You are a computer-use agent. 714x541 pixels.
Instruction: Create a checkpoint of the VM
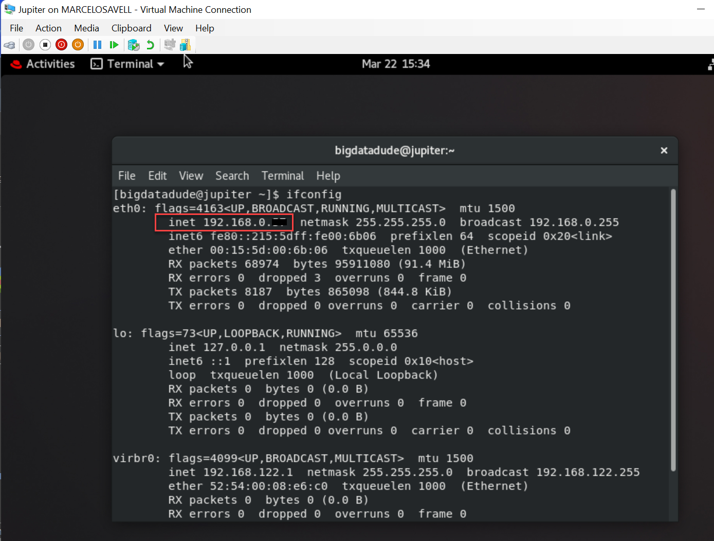click(134, 45)
